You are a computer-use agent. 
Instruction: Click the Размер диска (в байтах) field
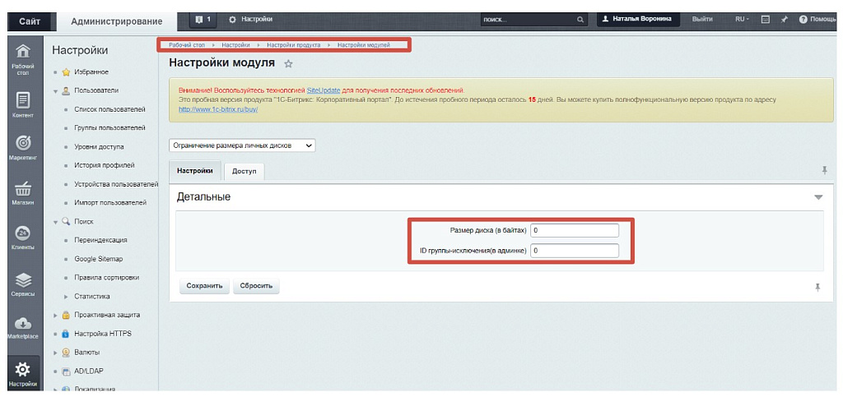pos(574,230)
